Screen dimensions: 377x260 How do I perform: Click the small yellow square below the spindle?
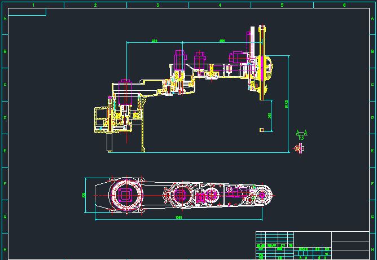[x=262, y=130]
